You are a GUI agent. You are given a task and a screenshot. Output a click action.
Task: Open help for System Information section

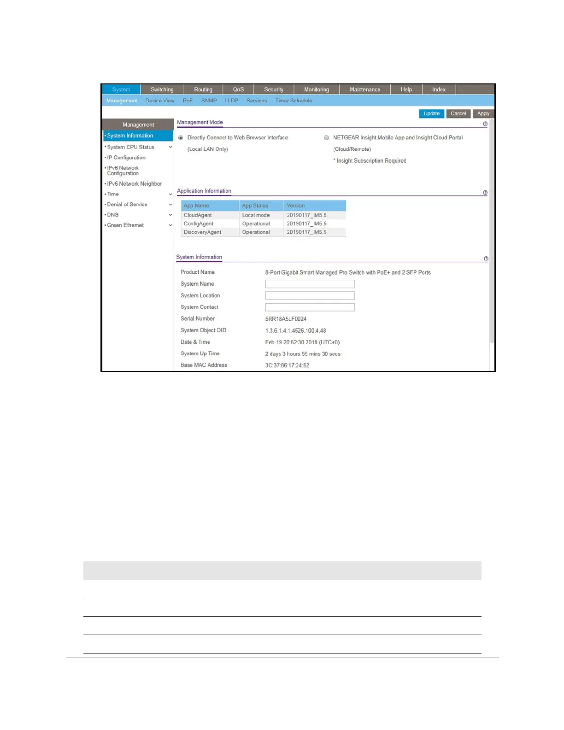[x=486, y=259]
